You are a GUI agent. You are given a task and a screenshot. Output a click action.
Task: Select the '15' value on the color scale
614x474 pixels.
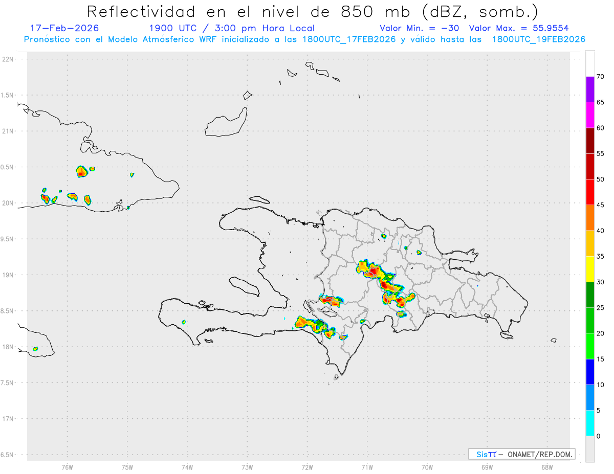[x=600, y=359]
